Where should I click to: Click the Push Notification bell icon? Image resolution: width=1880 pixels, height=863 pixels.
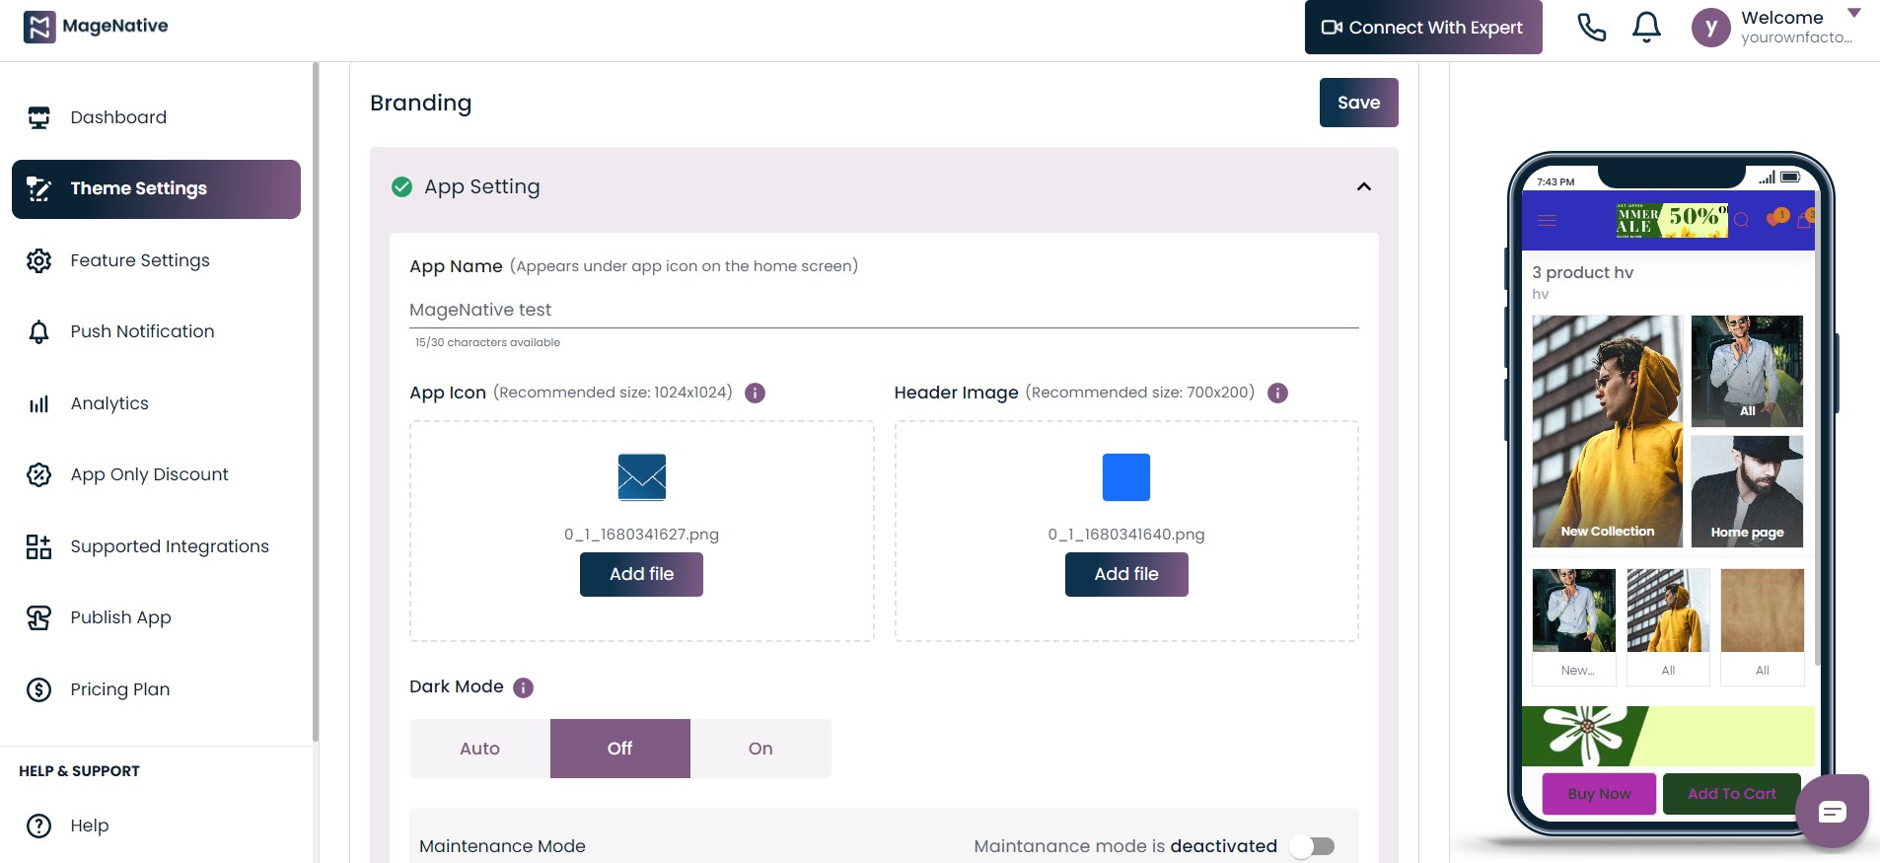coord(38,332)
